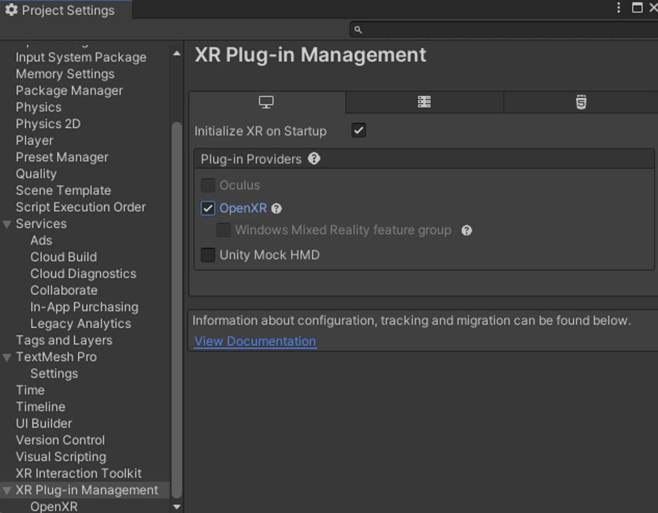This screenshot has width=658, height=513.
Task: Select Physics 2D settings
Action: click(48, 124)
